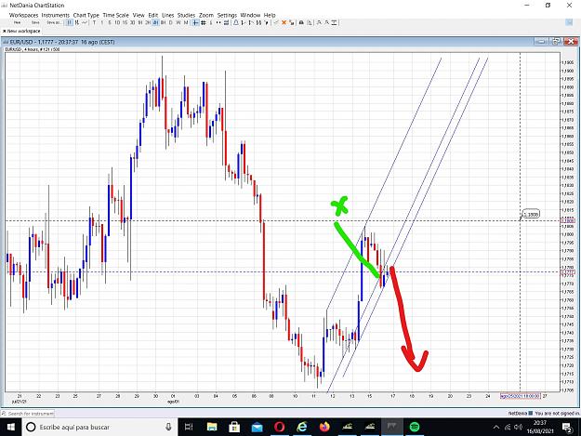This screenshot has height=436, width=581.
Task: Open File Explorer from the taskbar
Action: pyautogui.click(x=212, y=427)
